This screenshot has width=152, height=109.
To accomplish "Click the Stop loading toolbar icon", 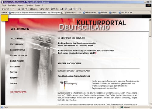I will (19, 9).
